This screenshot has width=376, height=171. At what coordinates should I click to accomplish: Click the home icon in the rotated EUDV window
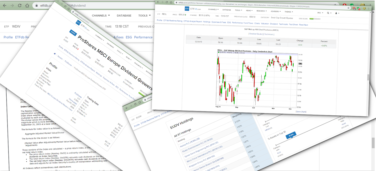[69, 9]
